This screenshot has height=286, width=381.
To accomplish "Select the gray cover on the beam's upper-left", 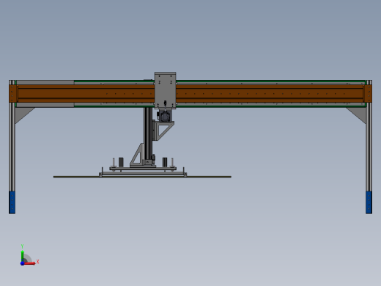I will tap(45, 82).
